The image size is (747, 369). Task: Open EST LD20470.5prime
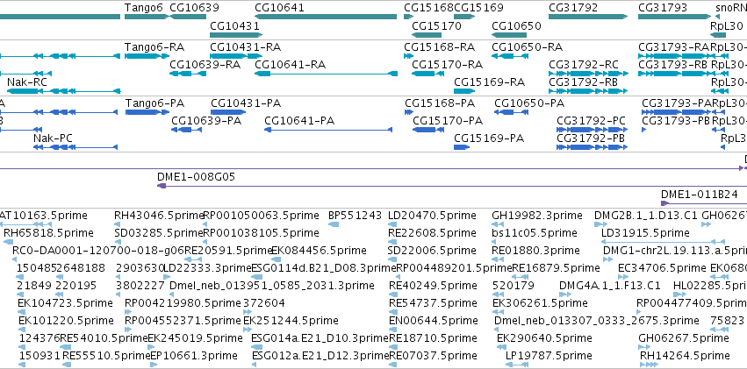[432, 216]
